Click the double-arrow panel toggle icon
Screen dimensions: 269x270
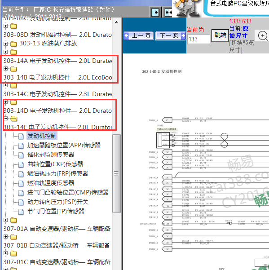168,13
